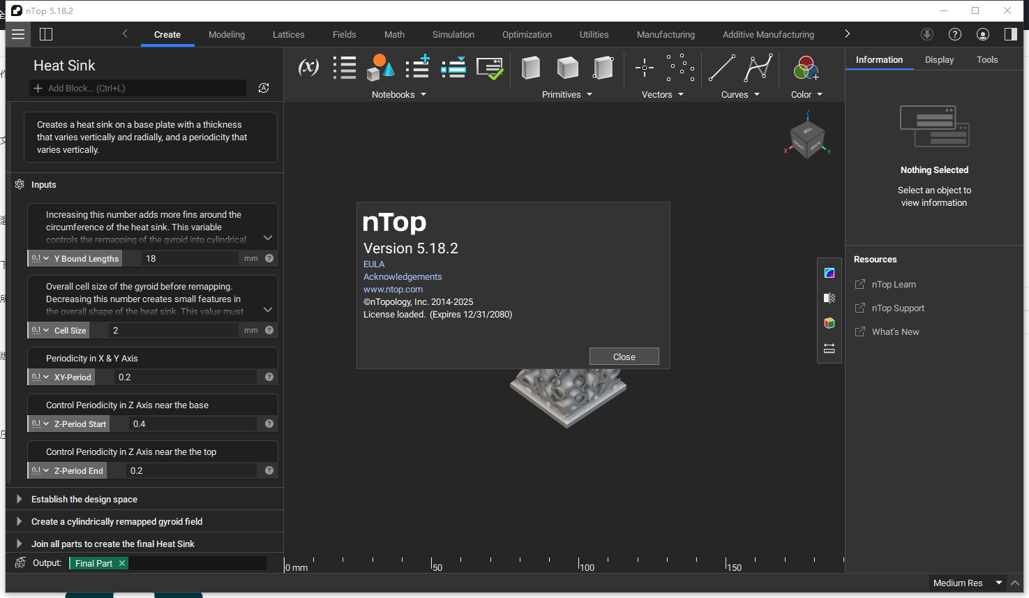The height and width of the screenshot is (598, 1029).
Task: Close the nTop version dialog
Action: (x=624, y=356)
